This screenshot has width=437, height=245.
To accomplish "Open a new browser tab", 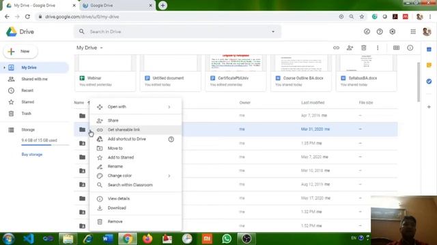I will click(x=163, y=5).
